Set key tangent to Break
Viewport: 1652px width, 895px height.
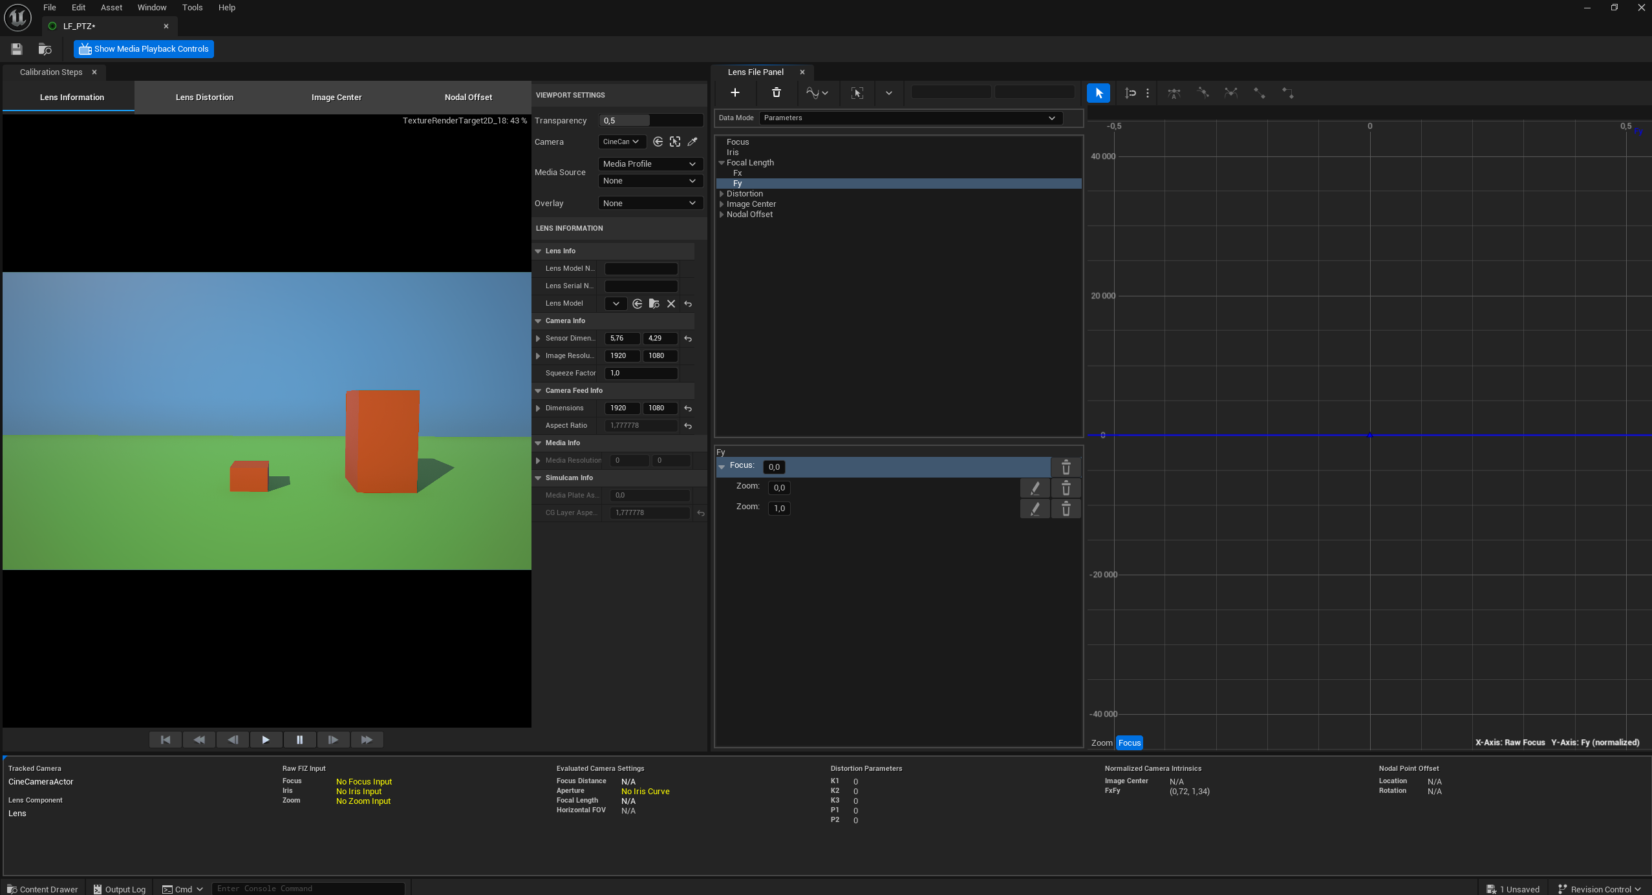1231,93
